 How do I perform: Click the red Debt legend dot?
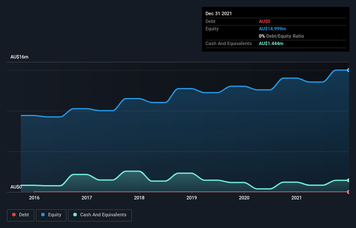pos(14,215)
